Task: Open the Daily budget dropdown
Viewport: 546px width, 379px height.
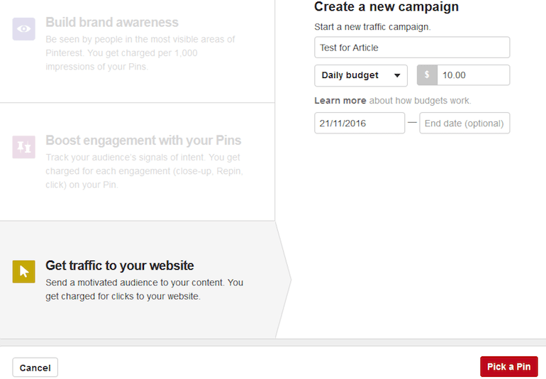Action: tap(361, 75)
